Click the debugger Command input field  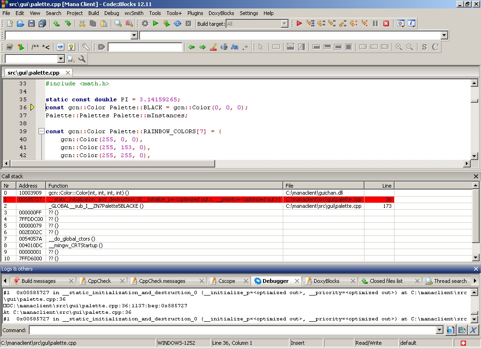pyautogui.click(x=232, y=330)
